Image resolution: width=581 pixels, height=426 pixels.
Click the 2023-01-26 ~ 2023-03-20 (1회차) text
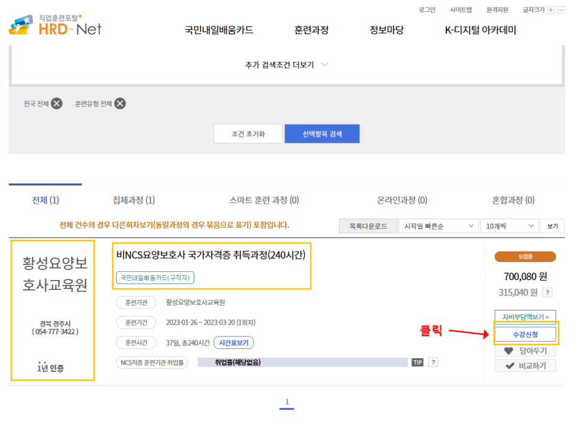pyautogui.click(x=210, y=322)
